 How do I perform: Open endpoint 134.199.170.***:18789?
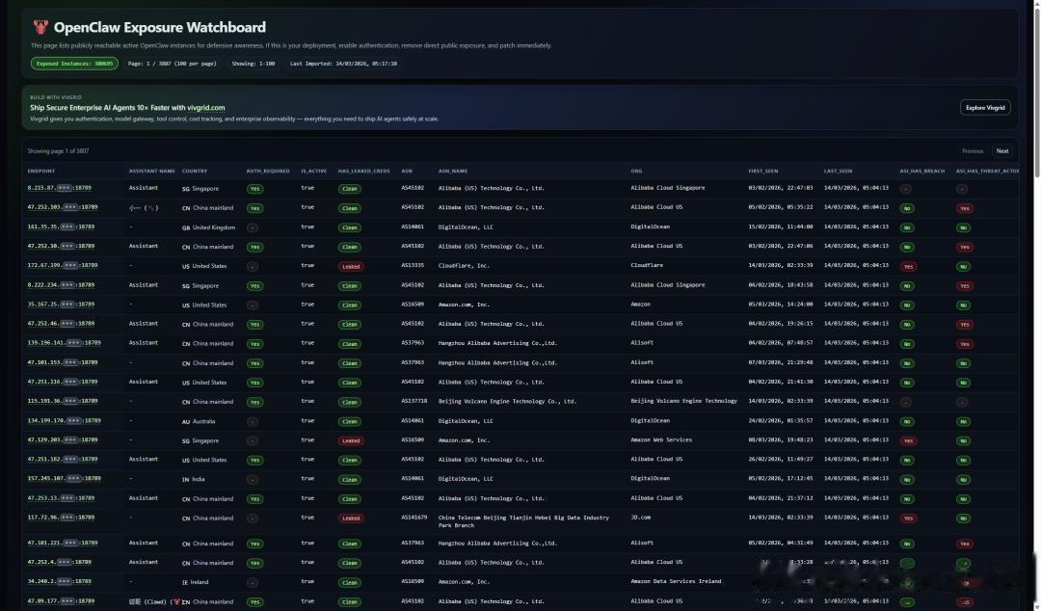tap(65, 420)
